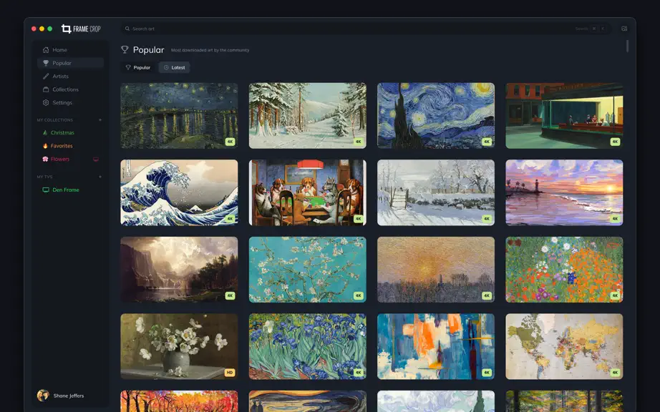Open the Collections section in sidebar
Viewport: 660px width, 412px height.
pyautogui.click(x=70, y=89)
